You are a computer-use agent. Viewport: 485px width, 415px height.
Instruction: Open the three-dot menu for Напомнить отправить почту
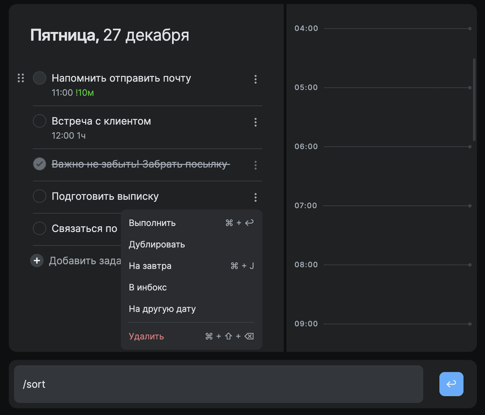(255, 79)
